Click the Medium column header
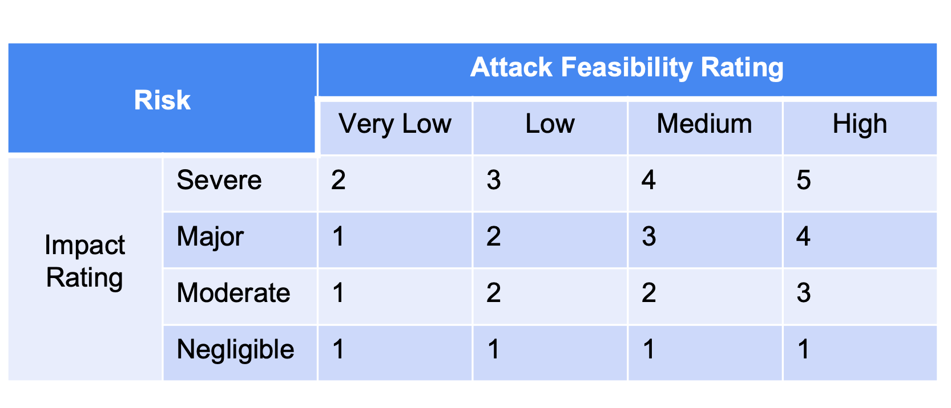The width and height of the screenshot is (951, 408). pos(705,128)
